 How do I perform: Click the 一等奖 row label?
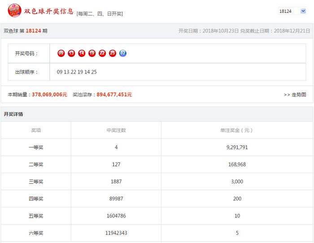(x=36, y=148)
